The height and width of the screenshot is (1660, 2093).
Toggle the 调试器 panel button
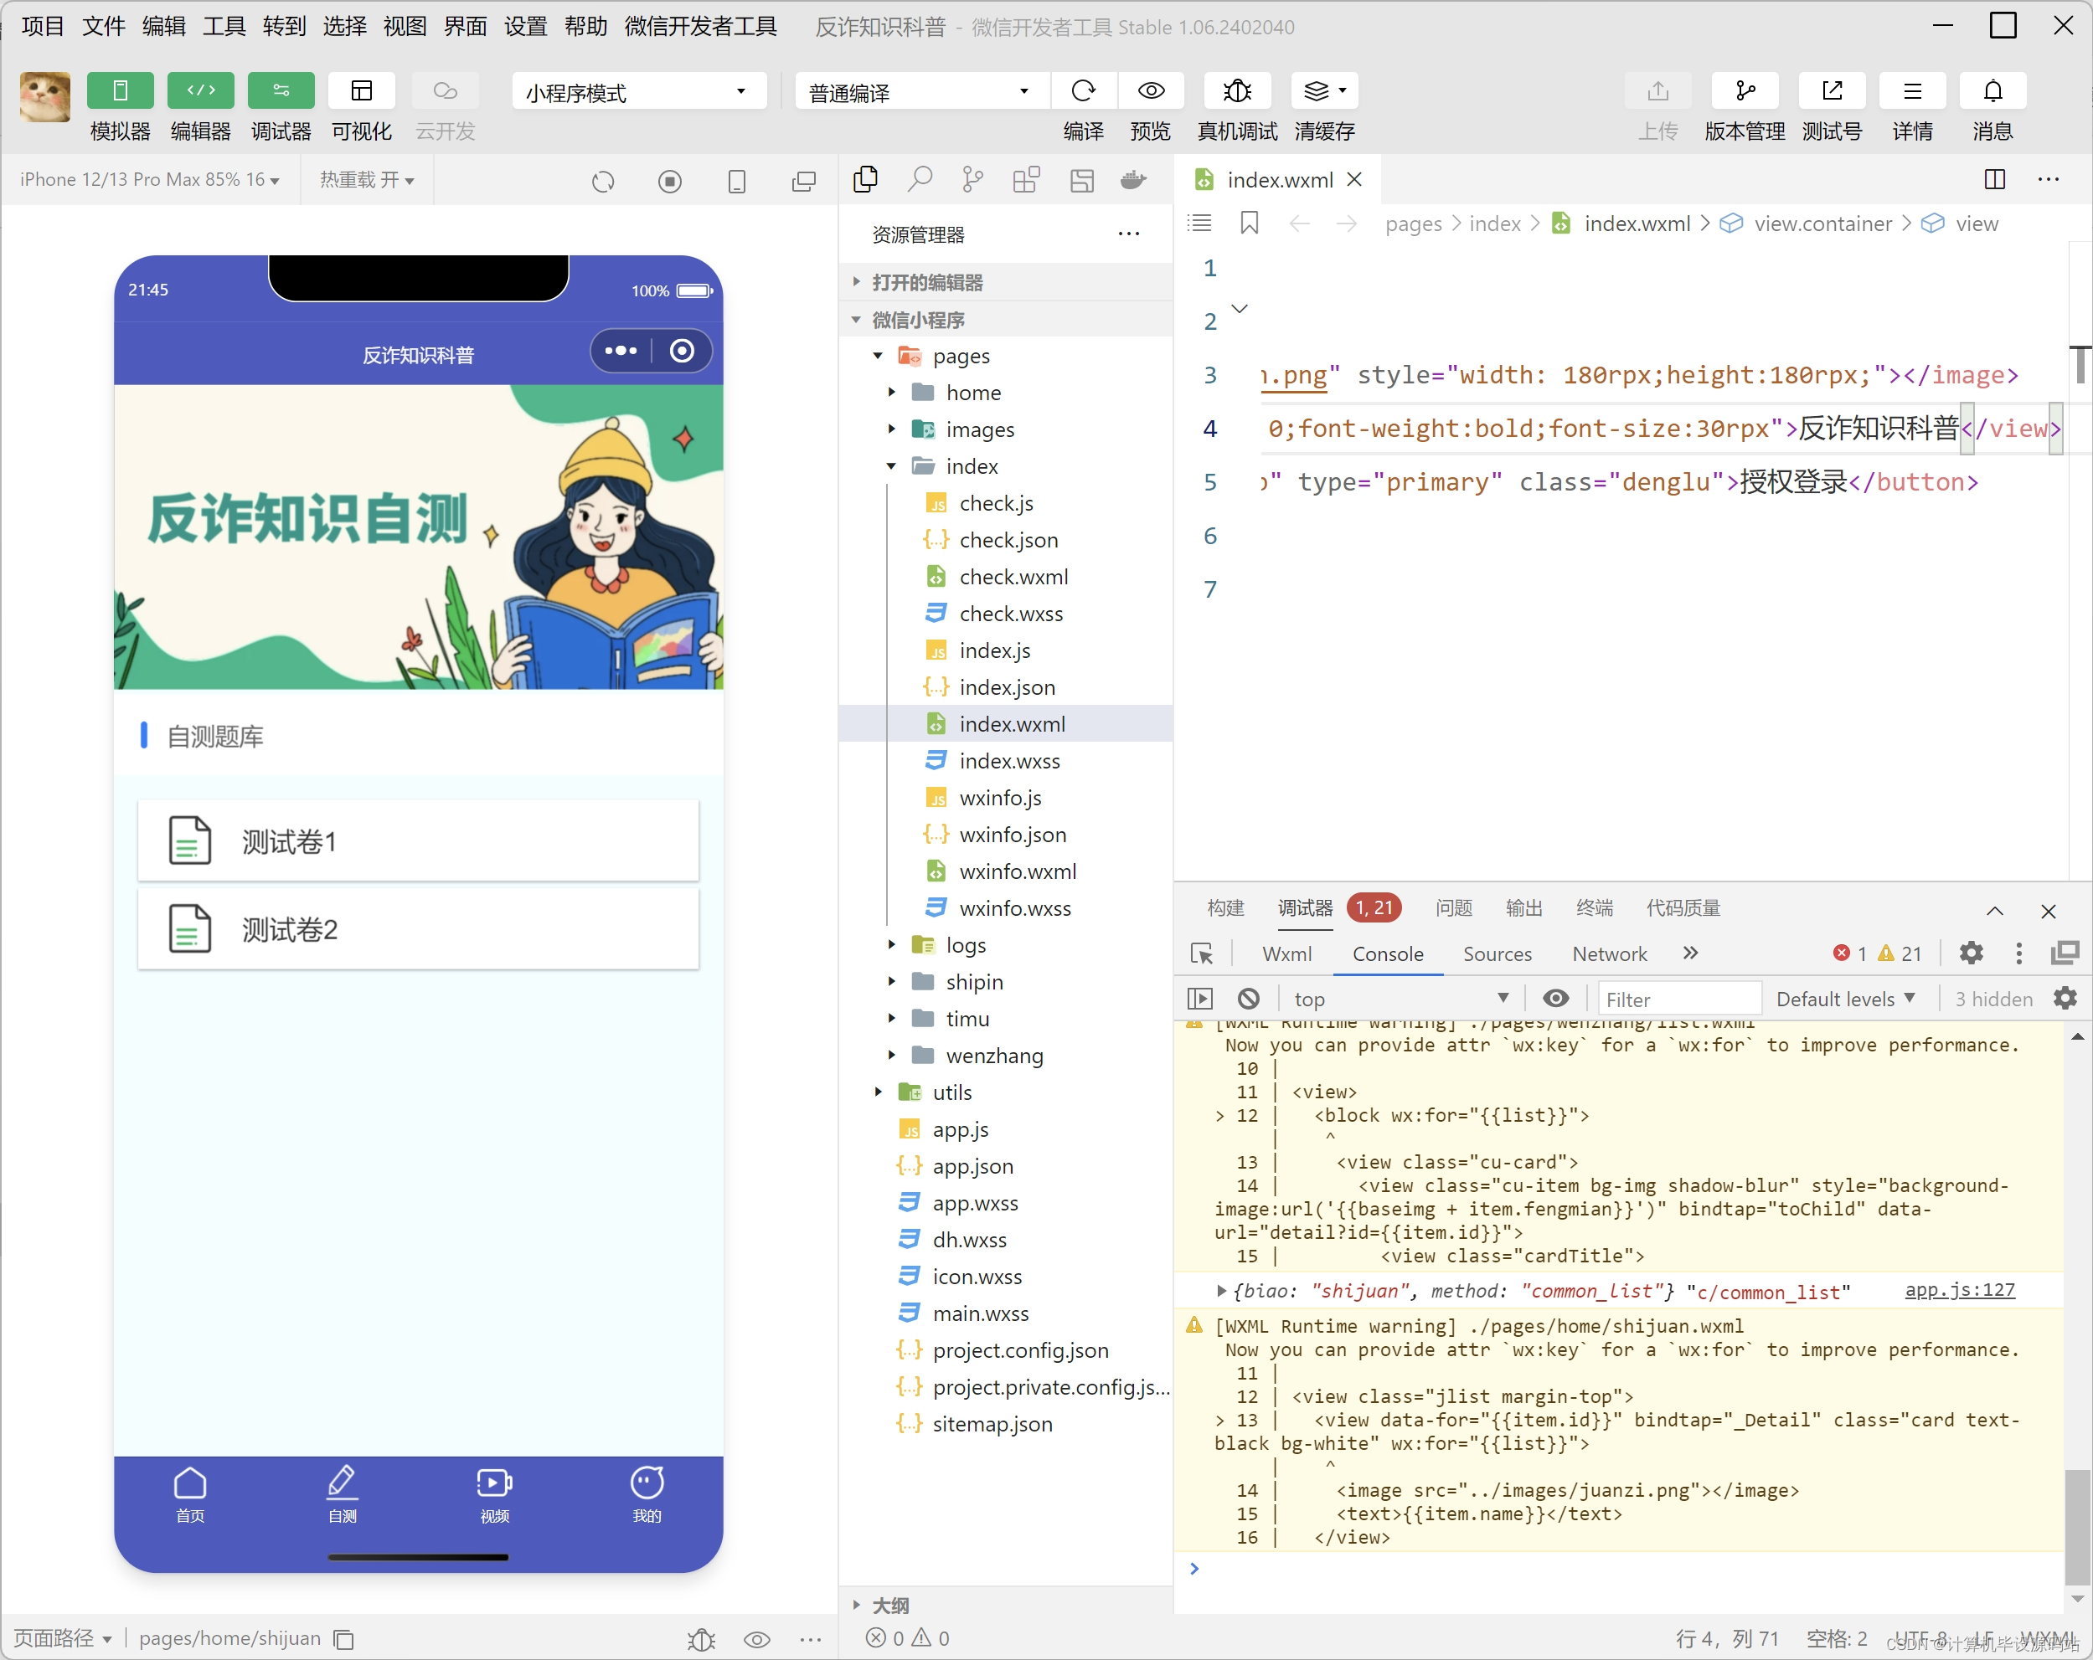click(x=281, y=91)
